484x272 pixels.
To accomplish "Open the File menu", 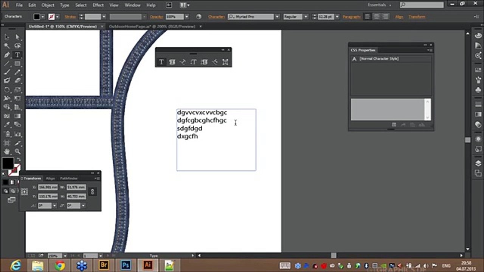I will coord(19,5).
